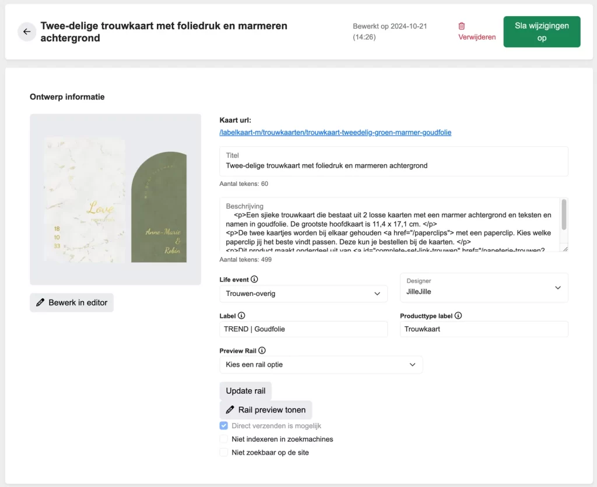Click pencil icon in Rail preview tonen
Image resolution: width=597 pixels, height=487 pixels.
point(230,410)
